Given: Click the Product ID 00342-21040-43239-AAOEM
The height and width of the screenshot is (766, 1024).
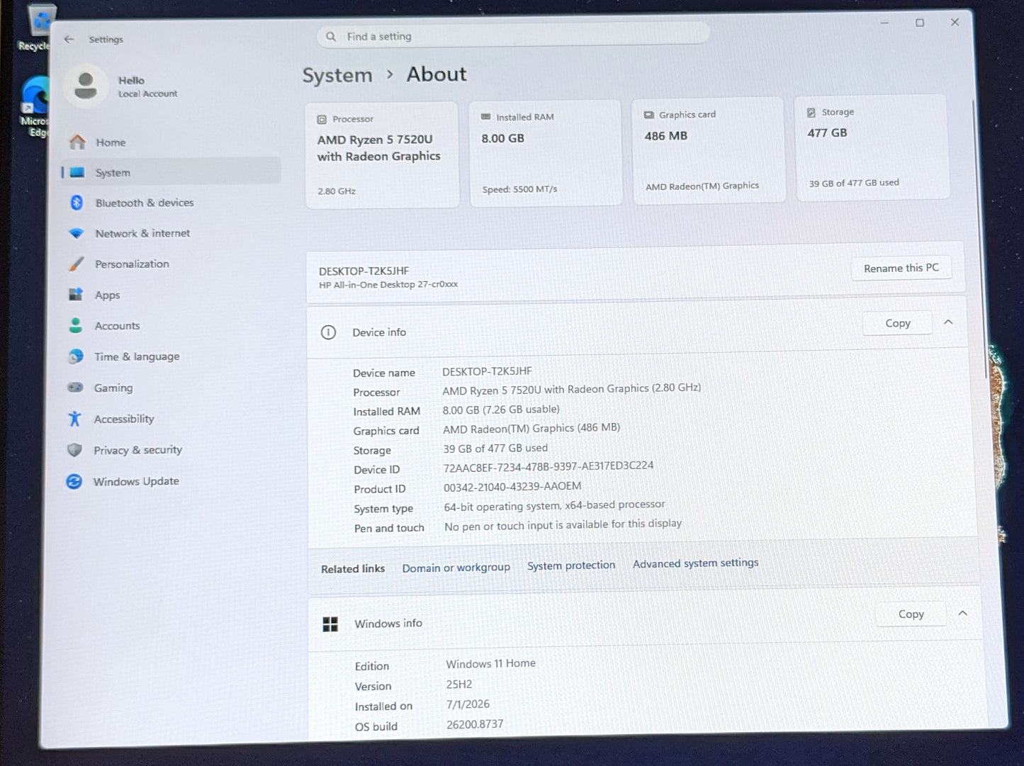Looking at the screenshot, I should pos(512,486).
